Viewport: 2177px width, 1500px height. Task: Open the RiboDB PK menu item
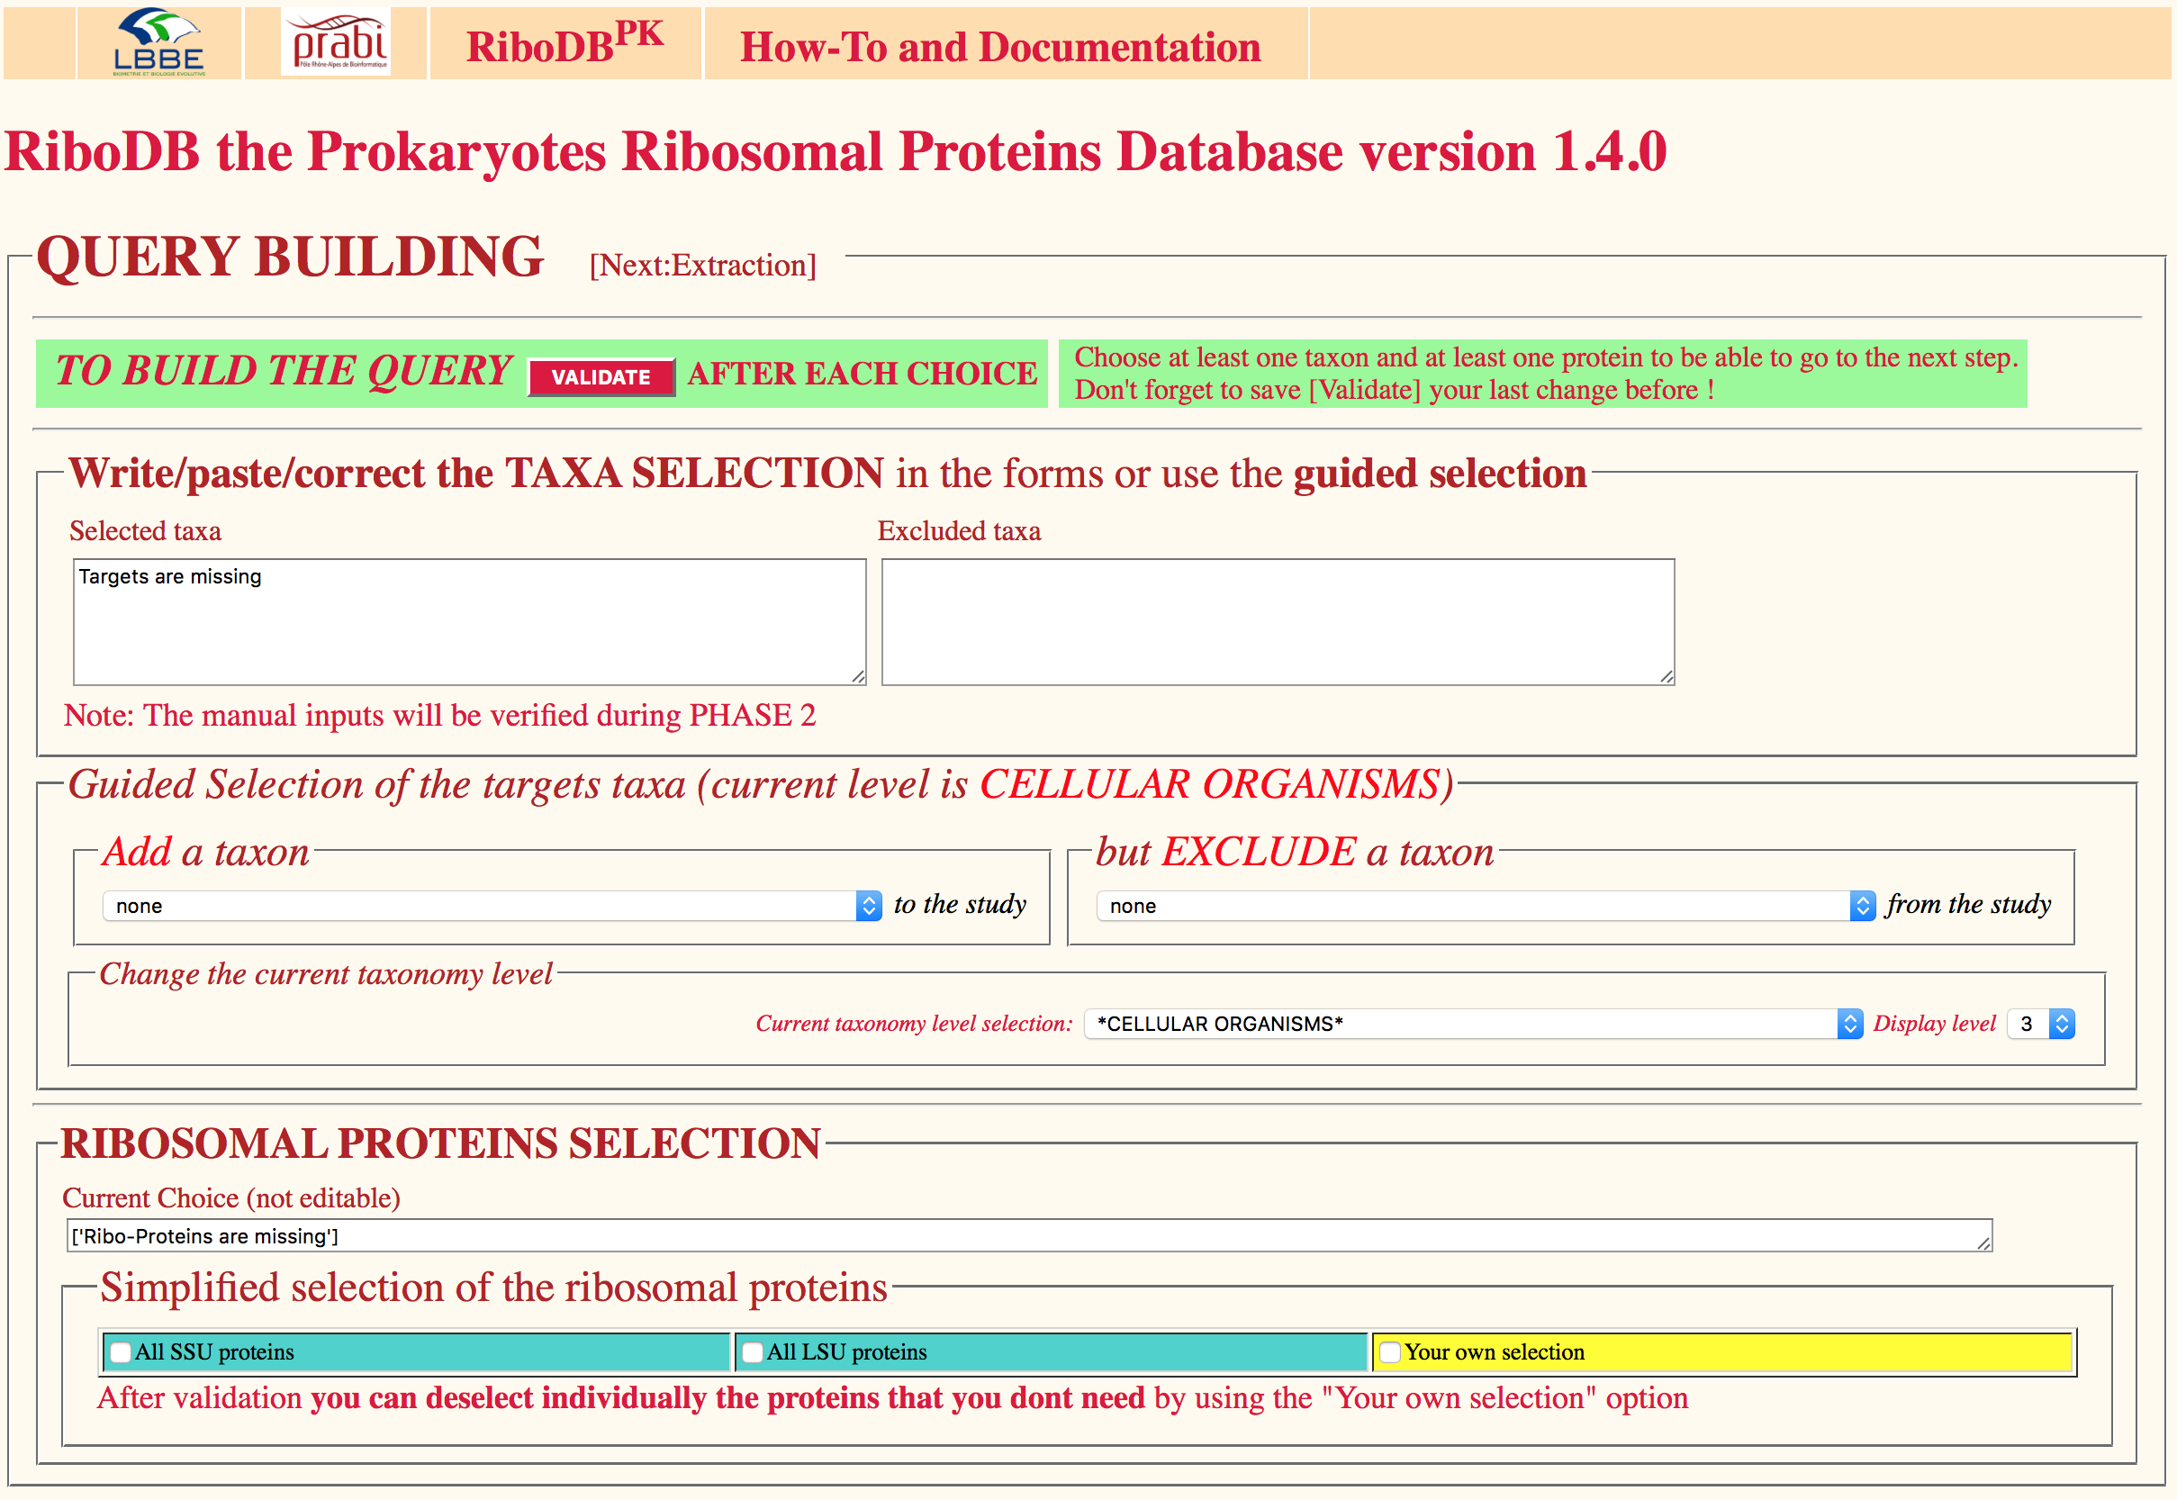pyautogui.click(x=565, y=44)
